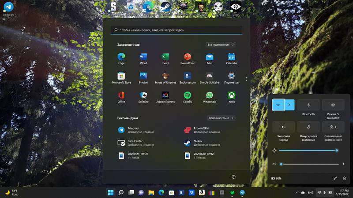This screenshot has height=198, width=353.
Task: Open Adobe Express
Action: click(165, 97)
